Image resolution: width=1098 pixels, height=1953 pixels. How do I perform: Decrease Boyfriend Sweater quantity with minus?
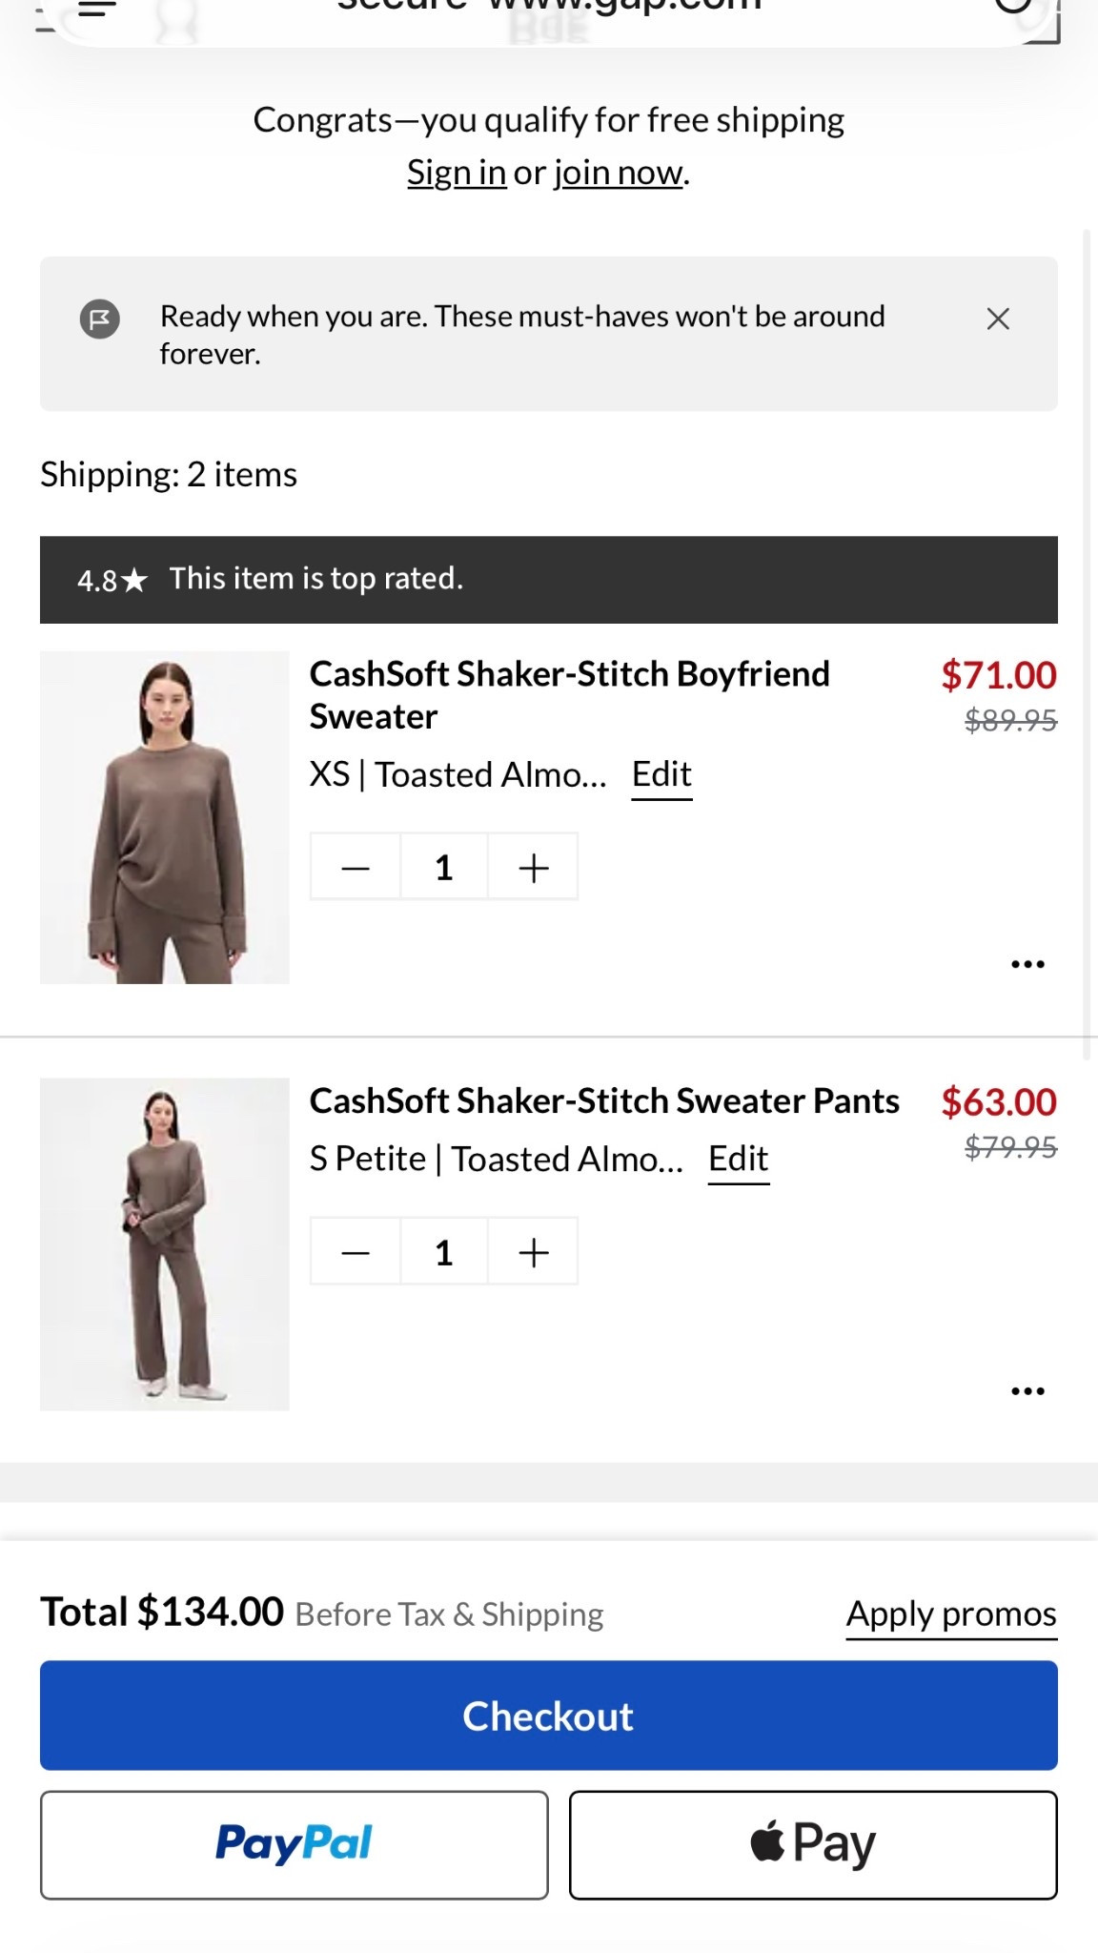coord(356,867)
